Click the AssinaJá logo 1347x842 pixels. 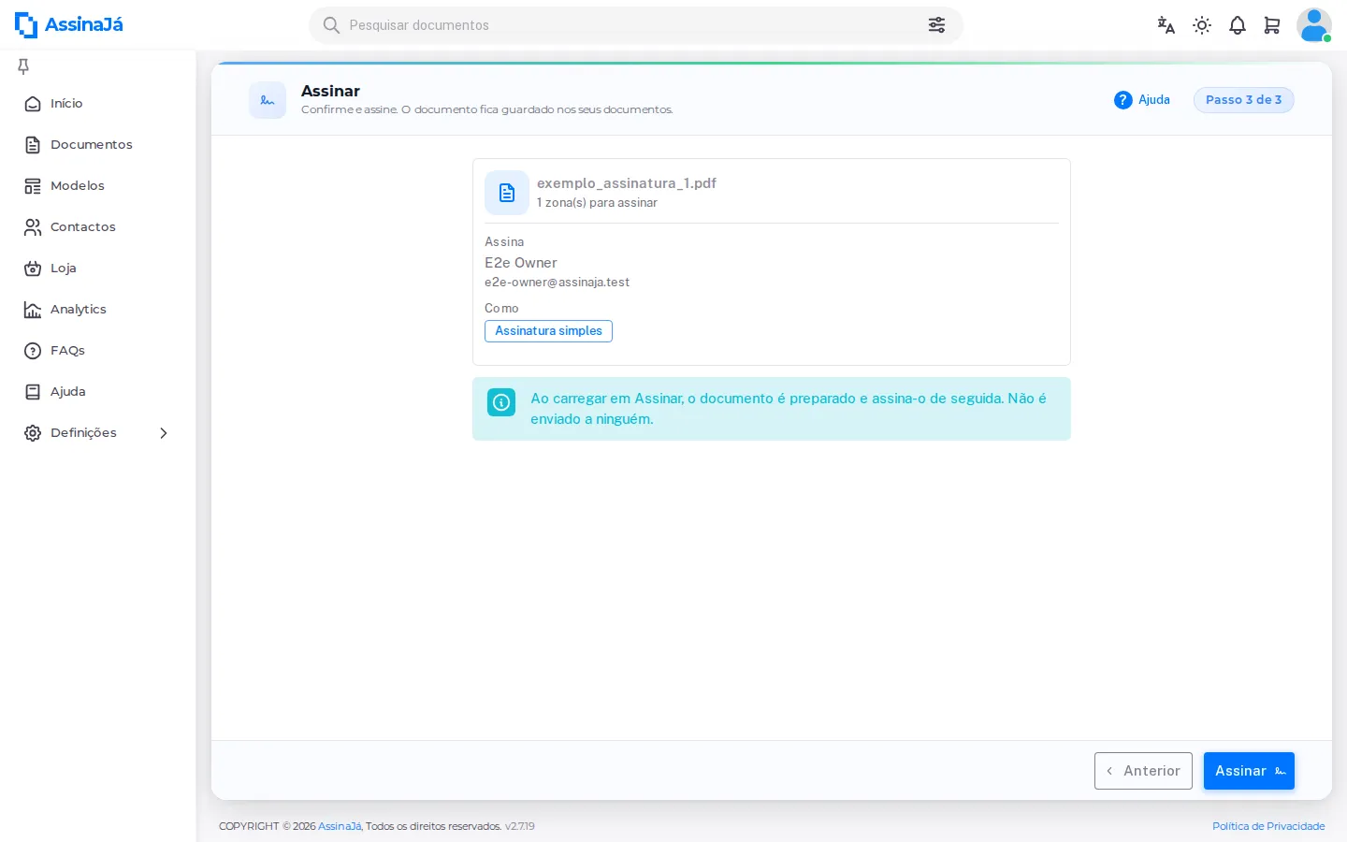coord(69,24)
